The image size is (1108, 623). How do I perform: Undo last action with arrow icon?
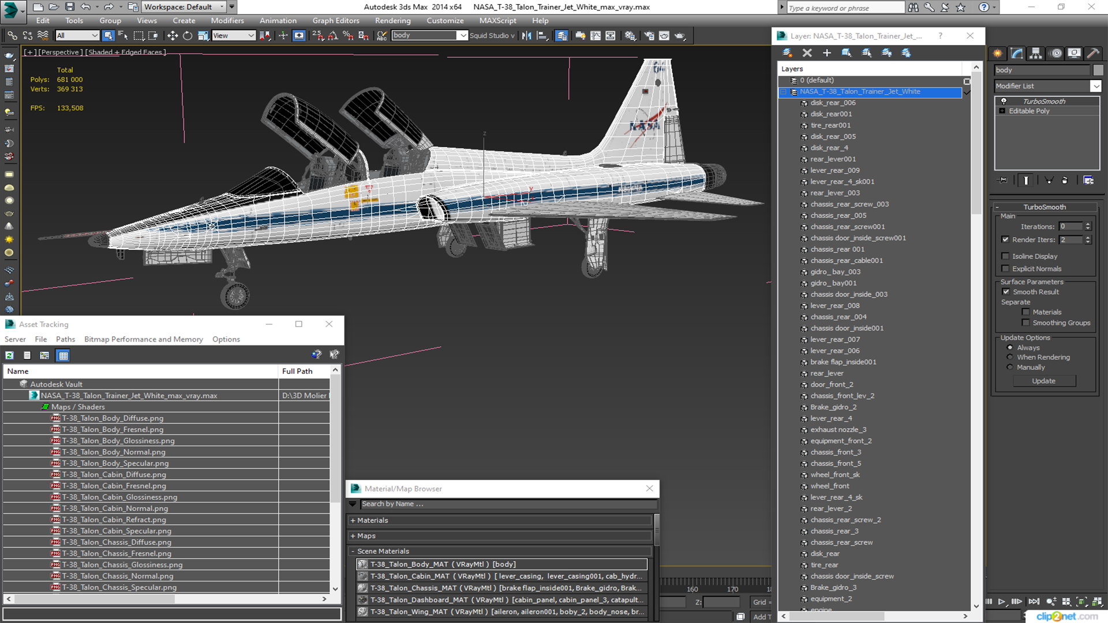pos(85,7)
